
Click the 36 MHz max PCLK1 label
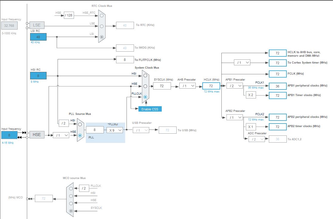point(256,88)
